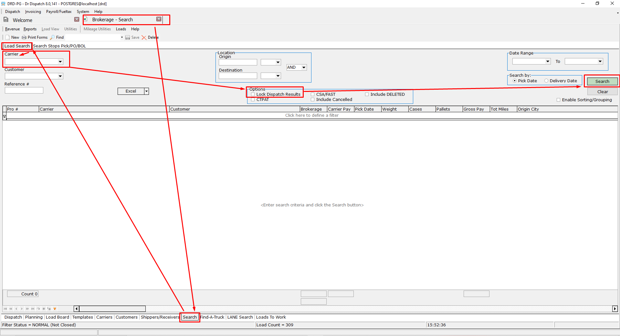Open the Date Range start date dropdown
620x336 pixels.
548,61
